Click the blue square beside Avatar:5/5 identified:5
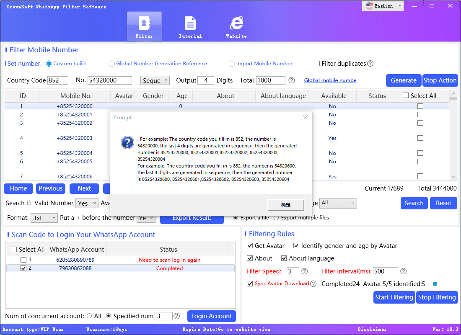 click(435, 283)
